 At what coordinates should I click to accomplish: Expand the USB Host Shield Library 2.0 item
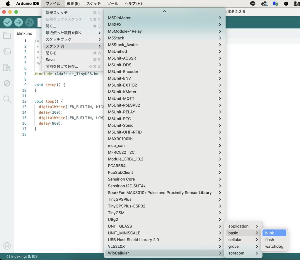tap(165, 240)
